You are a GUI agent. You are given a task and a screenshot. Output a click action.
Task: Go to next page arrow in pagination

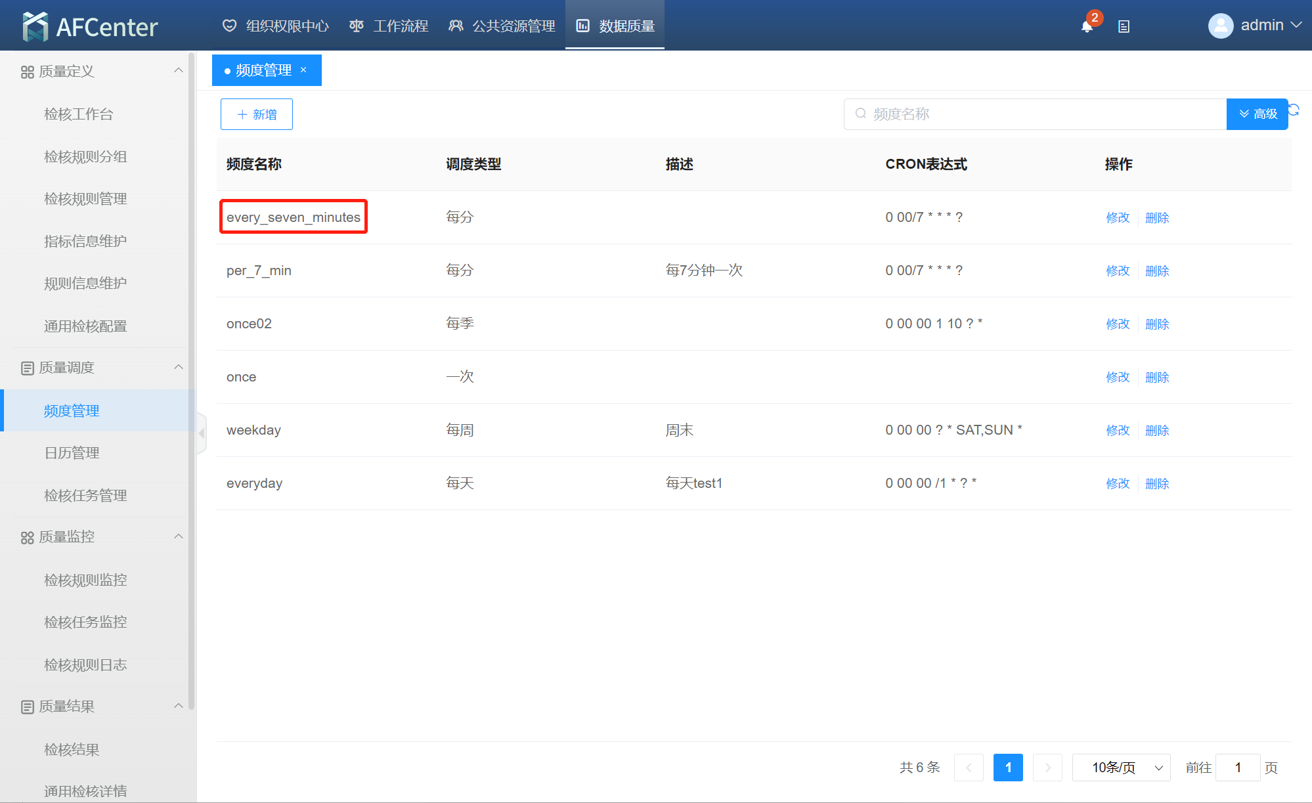[1047, 767]
